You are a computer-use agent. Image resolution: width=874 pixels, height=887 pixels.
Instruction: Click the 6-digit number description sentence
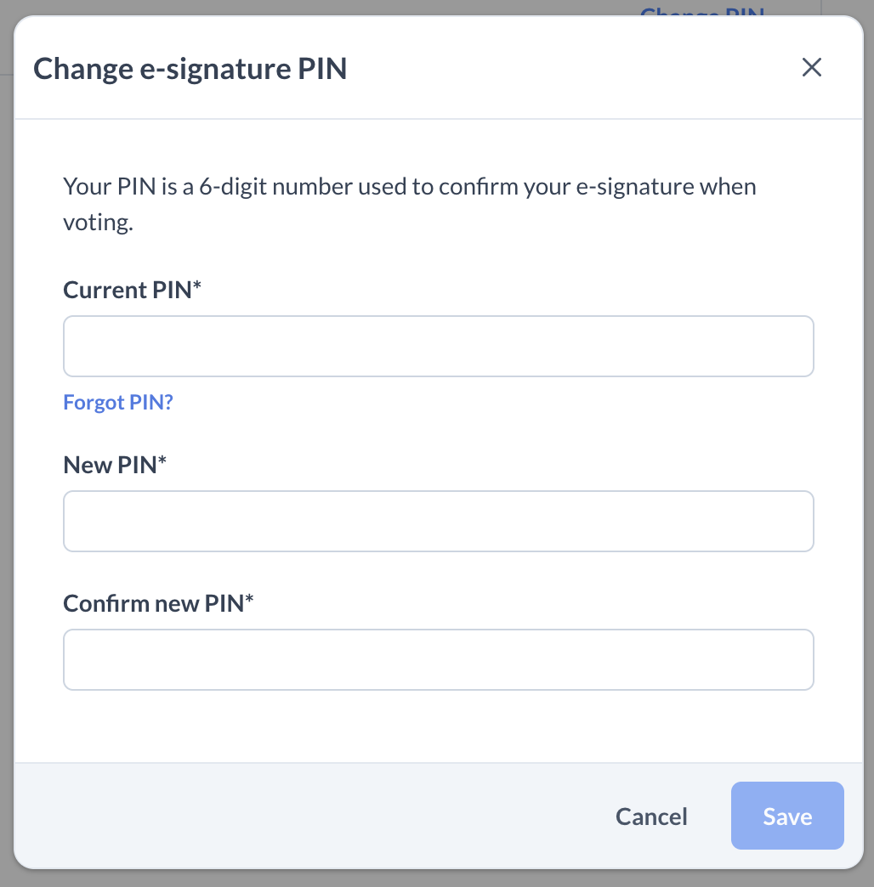[x=409, y=187]
